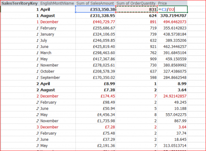
Task: Select the red £7.28 December sales cell
Action: 96,127
